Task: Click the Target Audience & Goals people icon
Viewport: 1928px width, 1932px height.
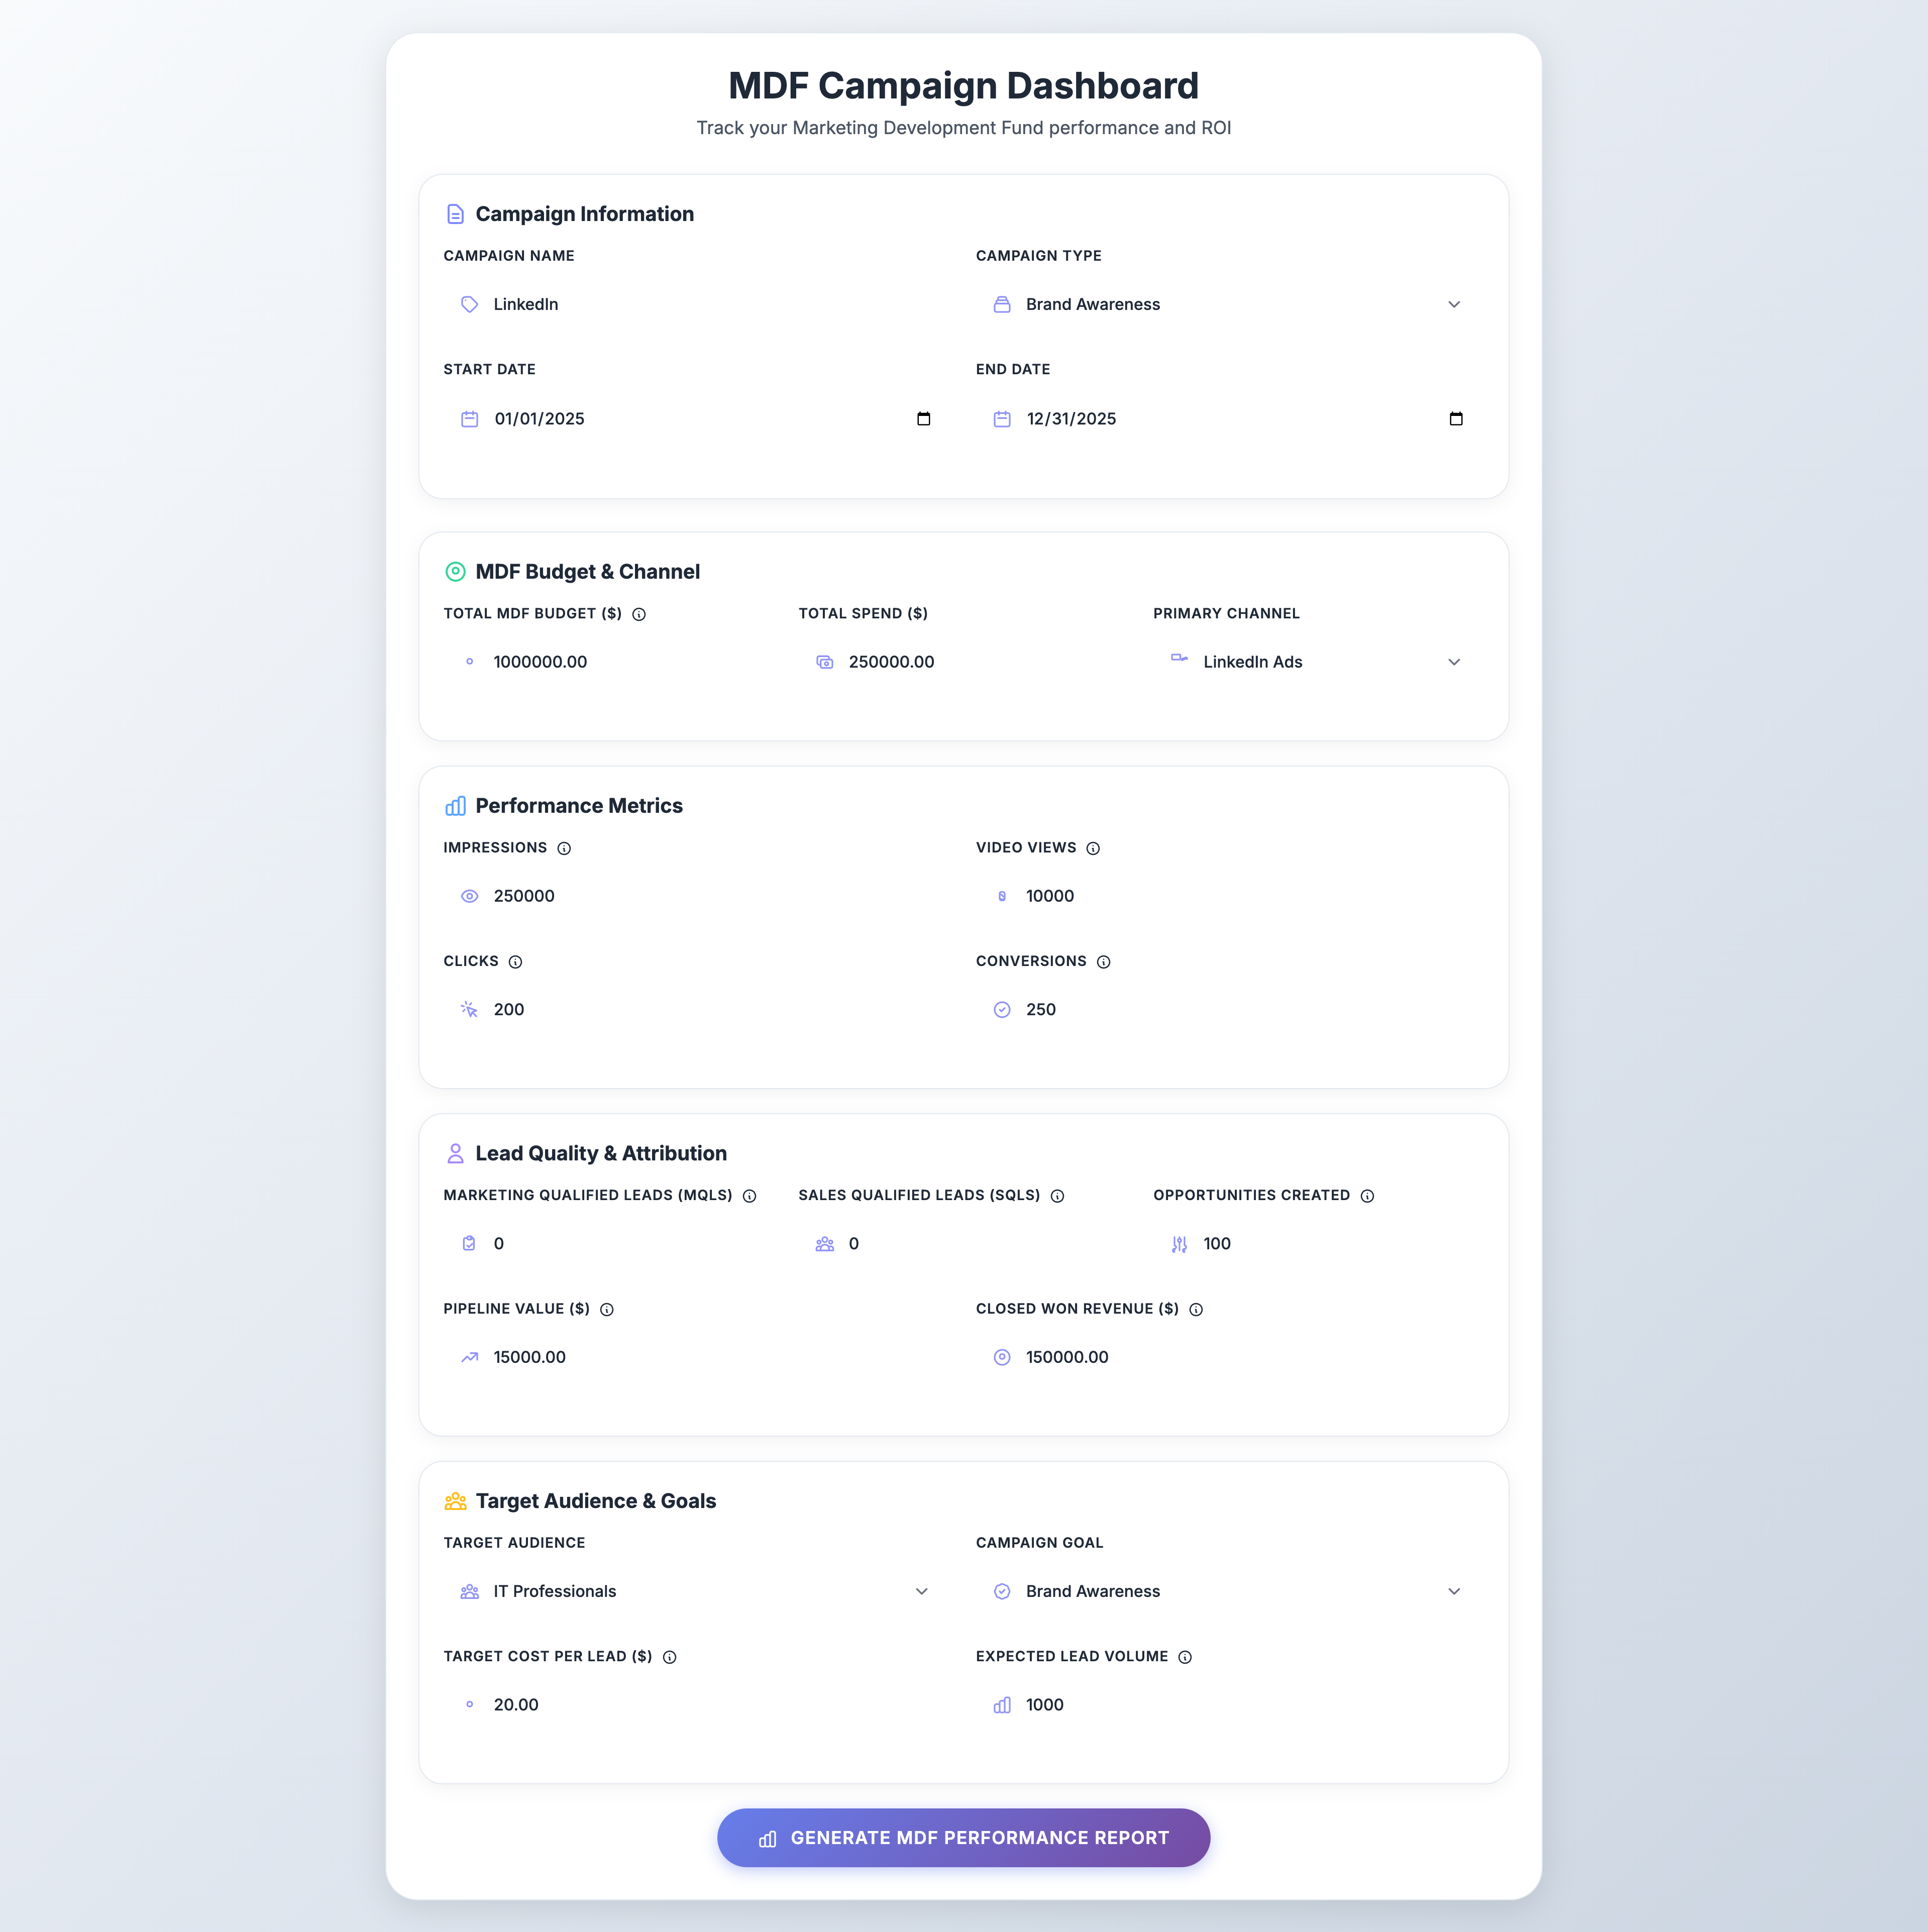Action: tap(455, 1500)
